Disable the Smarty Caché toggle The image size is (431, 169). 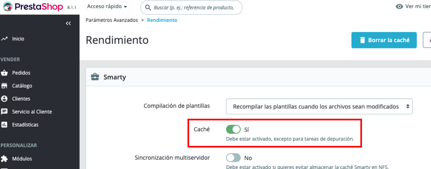[233, 129]
